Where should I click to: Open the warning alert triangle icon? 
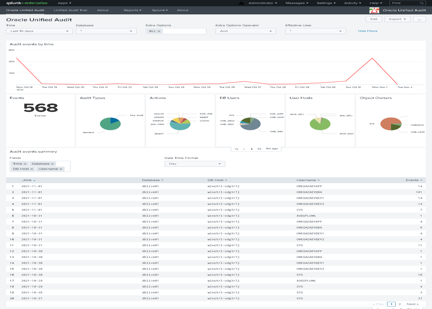point(241,3)
